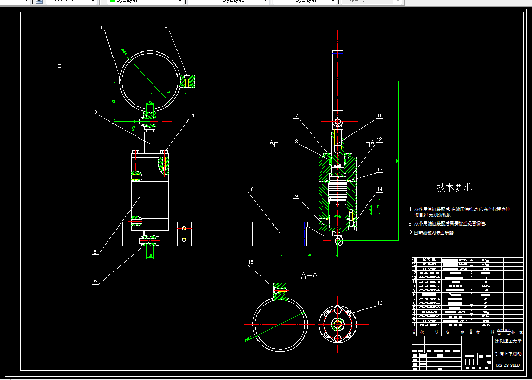Screen dimensions: 532x380
Task: Click part callout number 14
Action: [x=380, y=189]
